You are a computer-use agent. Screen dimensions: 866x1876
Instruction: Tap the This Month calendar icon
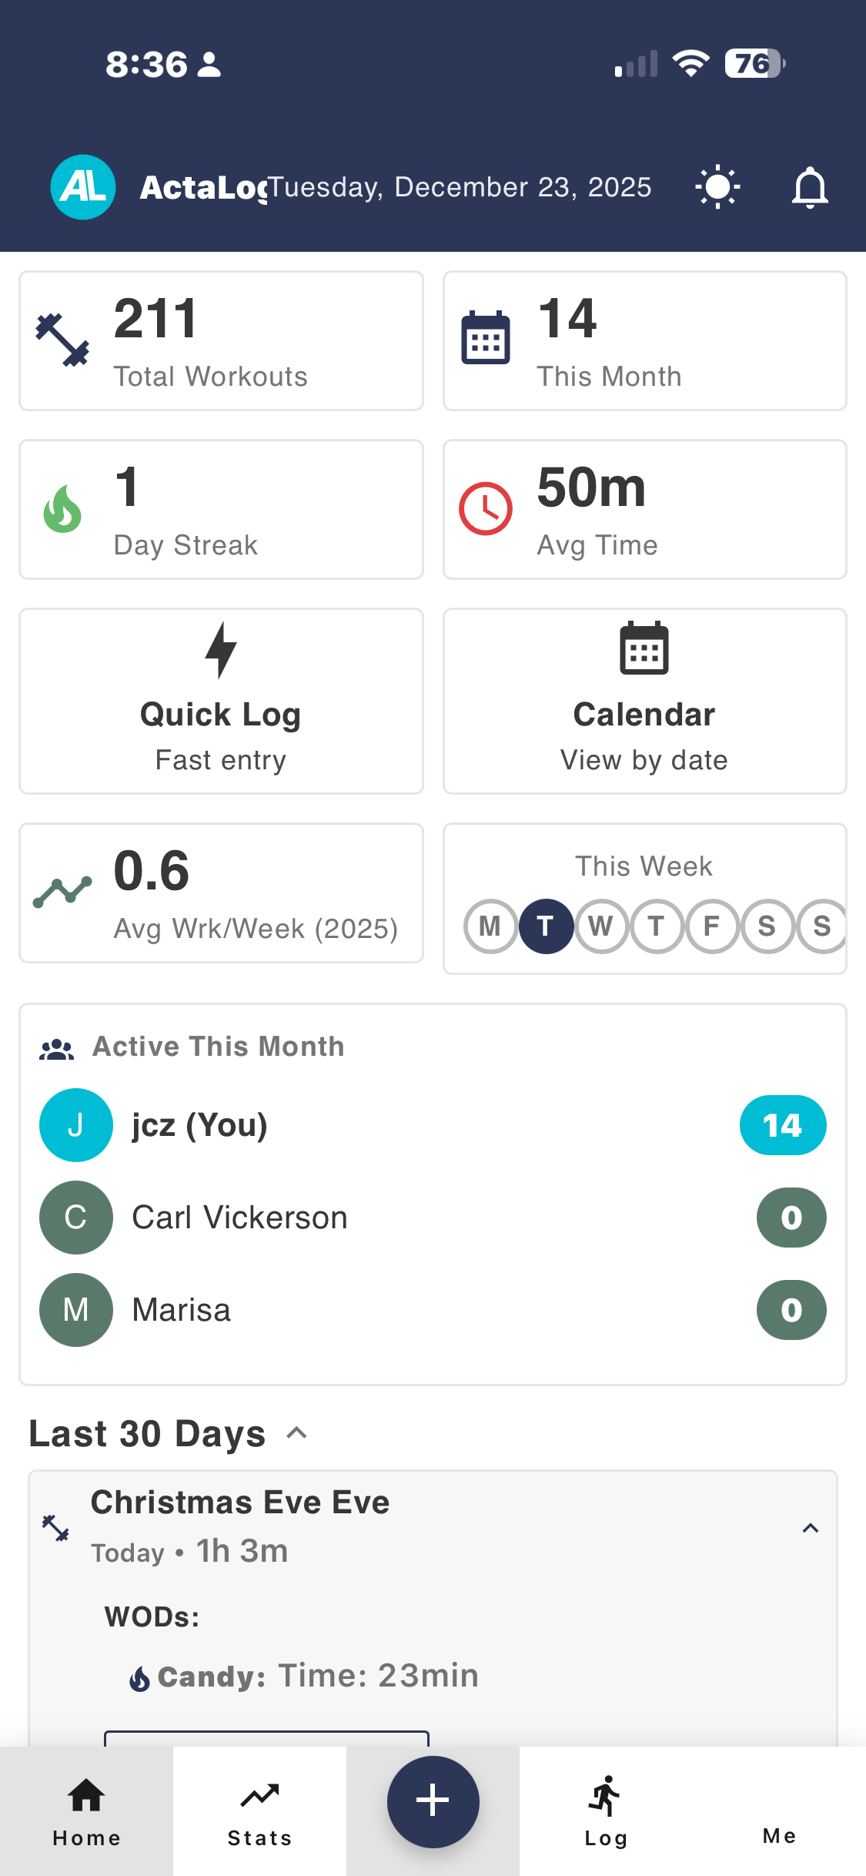(x=486, y=338)
